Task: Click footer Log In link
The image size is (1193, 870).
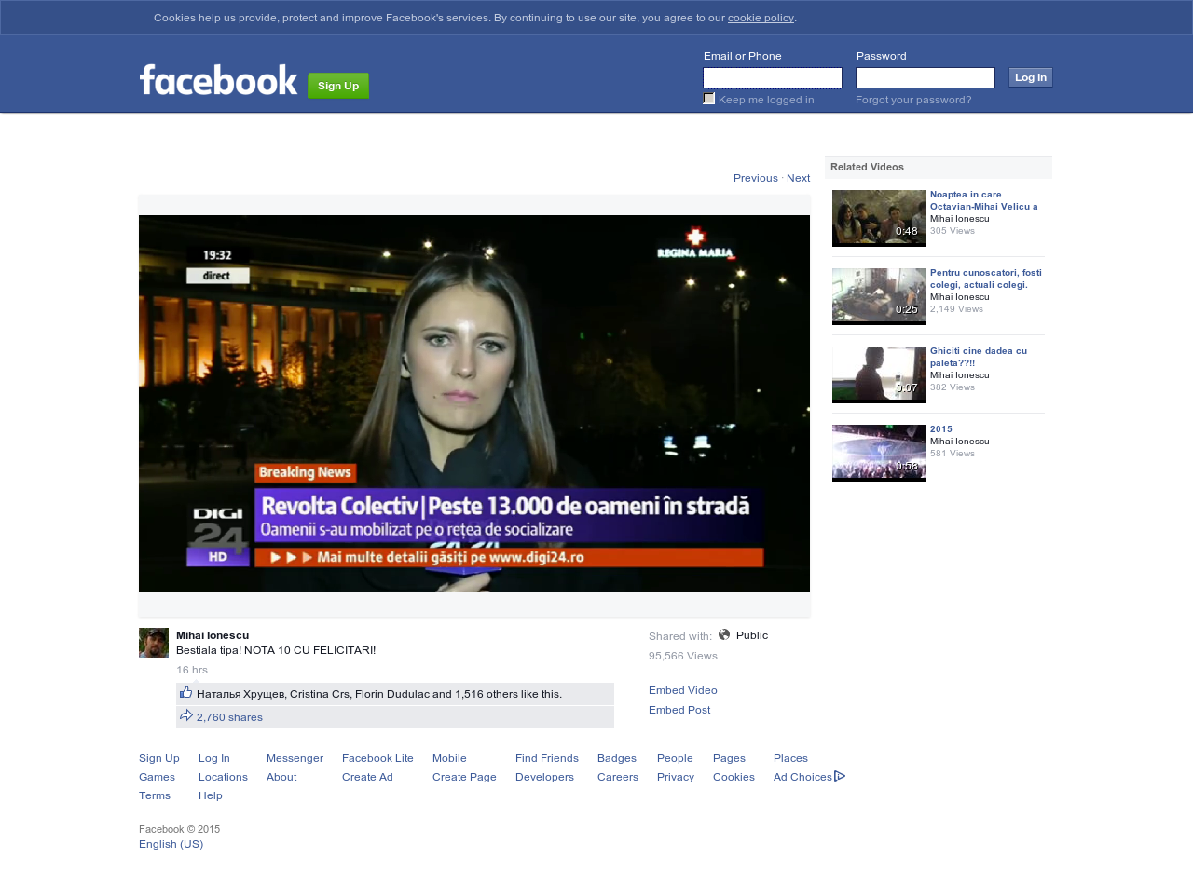Action: tap(214, 758)
